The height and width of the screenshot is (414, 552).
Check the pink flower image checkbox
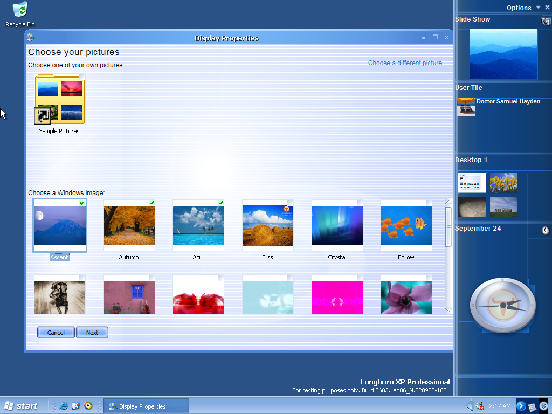click(x=429, y=278)
